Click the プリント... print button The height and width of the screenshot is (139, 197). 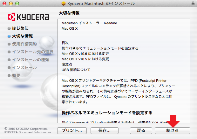[72, 130]
